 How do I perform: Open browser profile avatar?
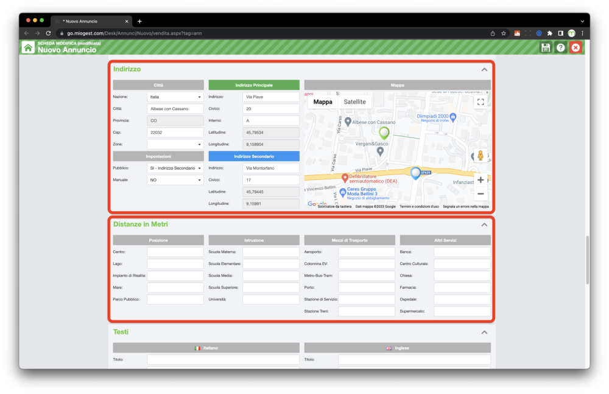[x=571, y=33]
